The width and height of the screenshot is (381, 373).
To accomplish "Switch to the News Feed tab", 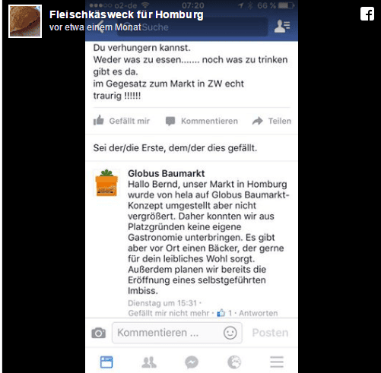I will click(x=106, y=362).
